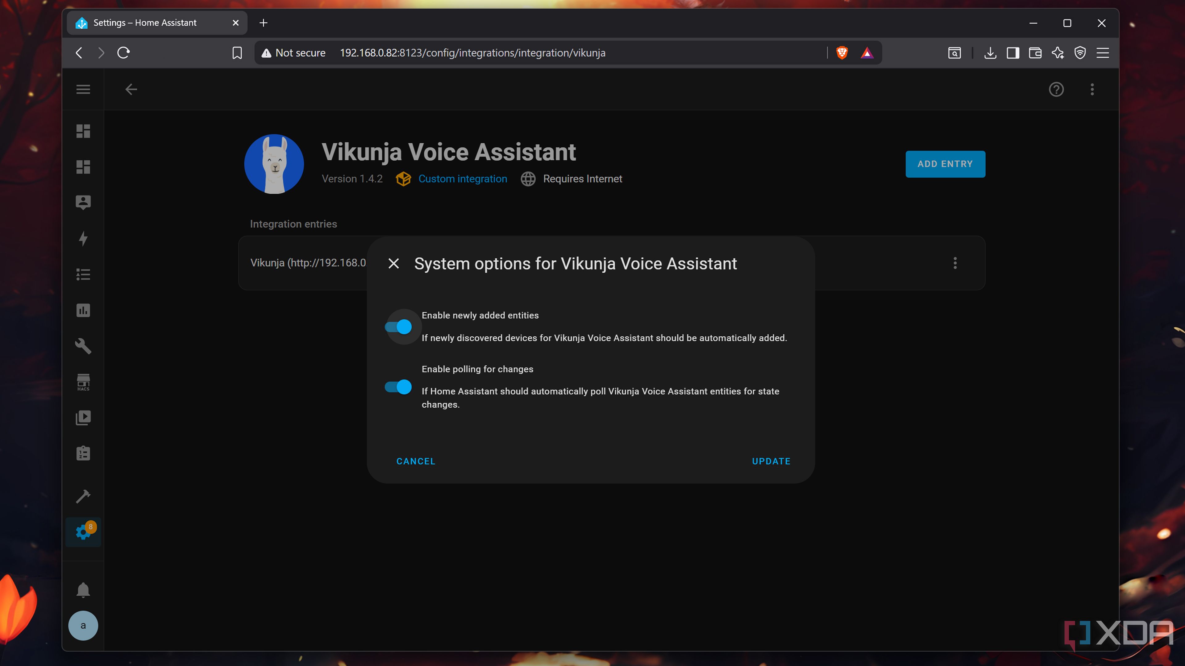1185x666 pixels.
Task: Click the browser address bar URL
Action: pos(472,53)
